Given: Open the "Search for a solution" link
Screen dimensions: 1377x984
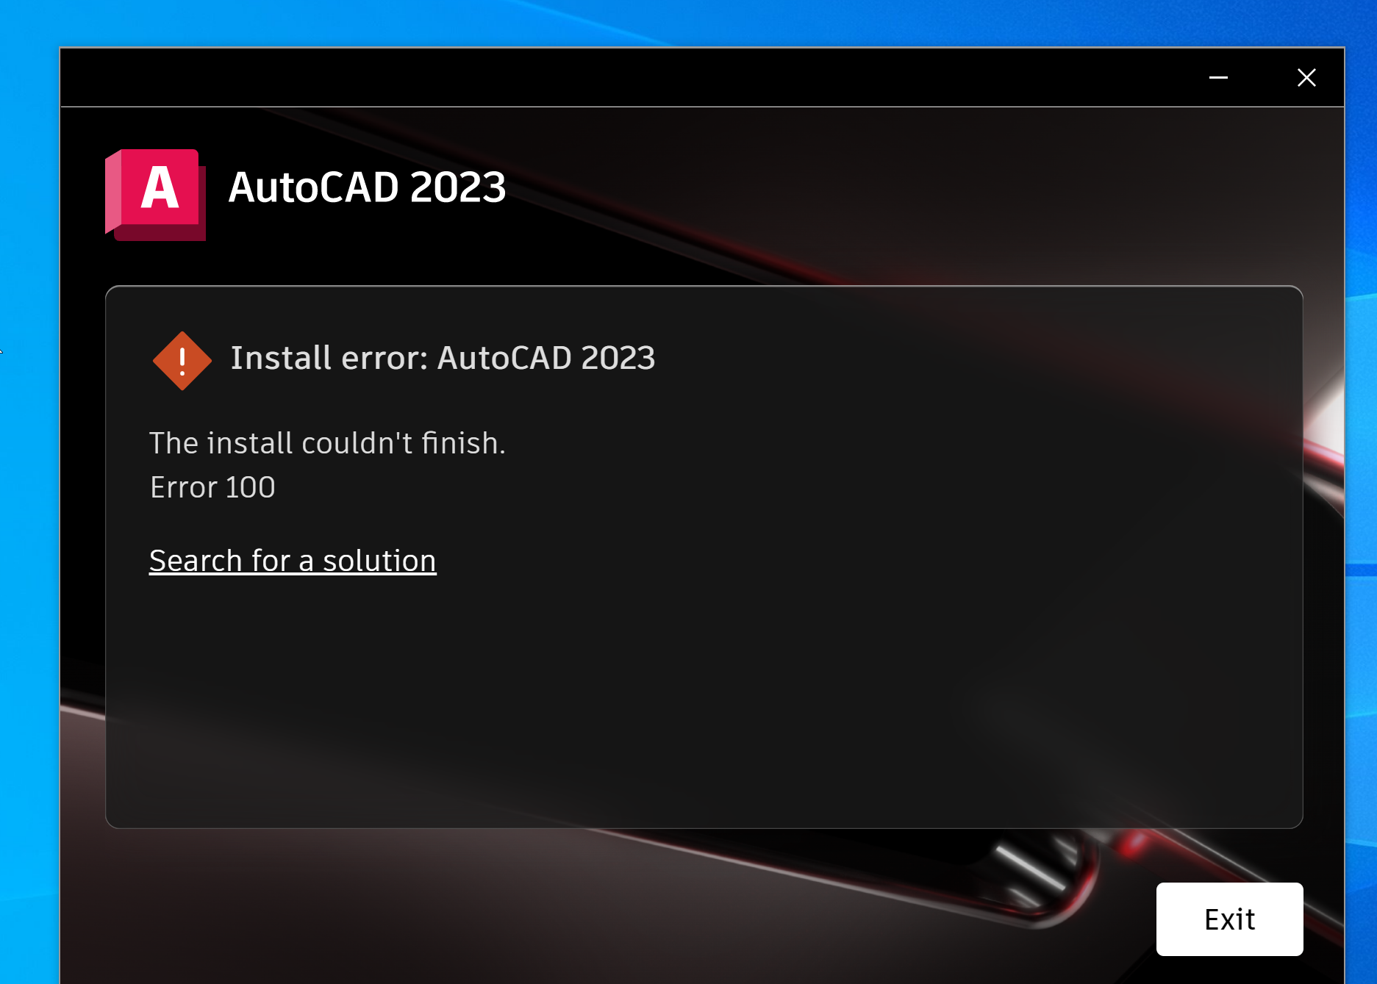Looking at the screenshot, I should coord(293,561).
